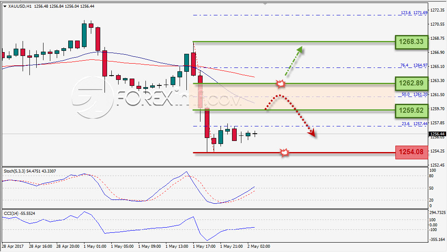Select the Fibonacci label 50.0 1261.20
This screenshot has height=252, width=447.
415,94
